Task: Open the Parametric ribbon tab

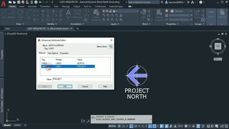Action: pyautogui.click(x=45, y=6)
